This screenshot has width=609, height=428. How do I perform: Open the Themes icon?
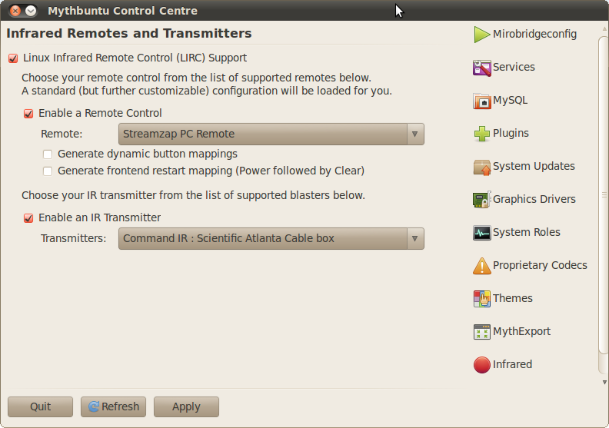(x=482, y=299)
